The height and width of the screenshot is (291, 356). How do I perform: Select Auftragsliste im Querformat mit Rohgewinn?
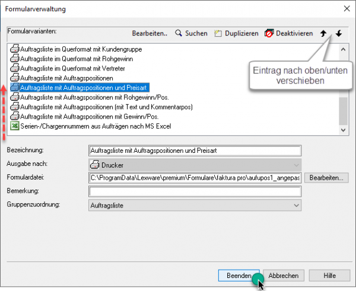pyautogui.click(x=77, y=59)
